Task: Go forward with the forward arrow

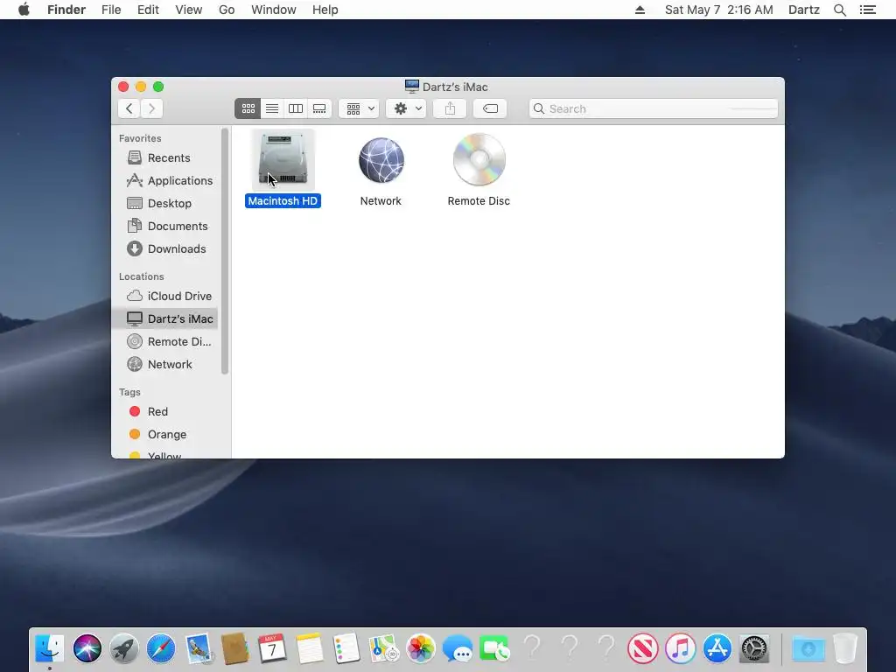Action: [152, 108]
